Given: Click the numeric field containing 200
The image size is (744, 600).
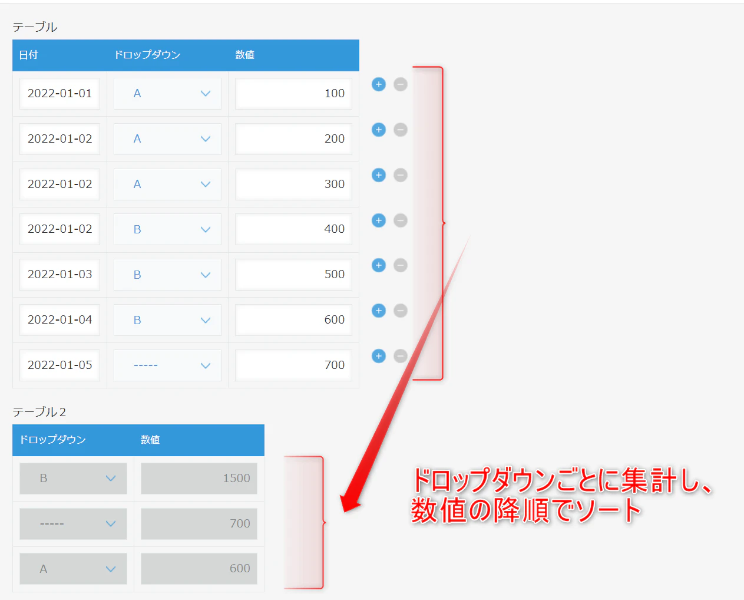Looking at the screenshot, I should 293,139.
